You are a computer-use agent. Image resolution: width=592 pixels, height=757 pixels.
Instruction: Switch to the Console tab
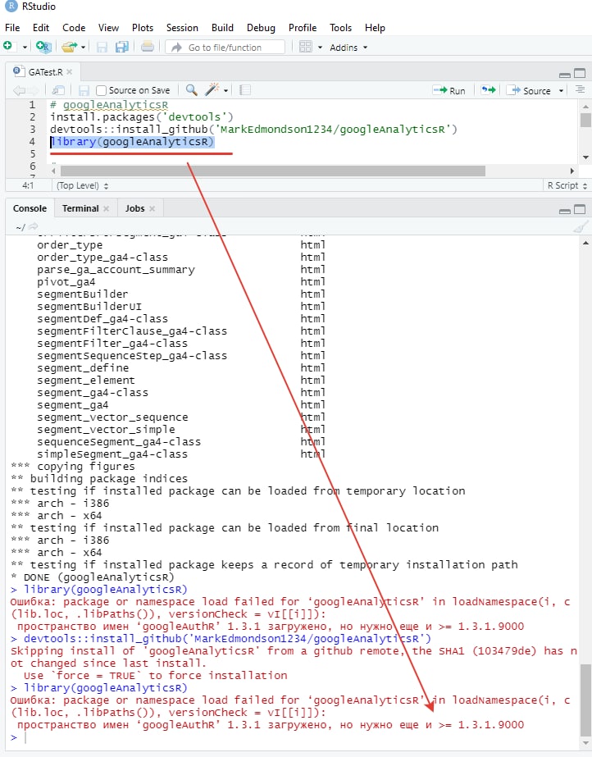tap(30, 208)
